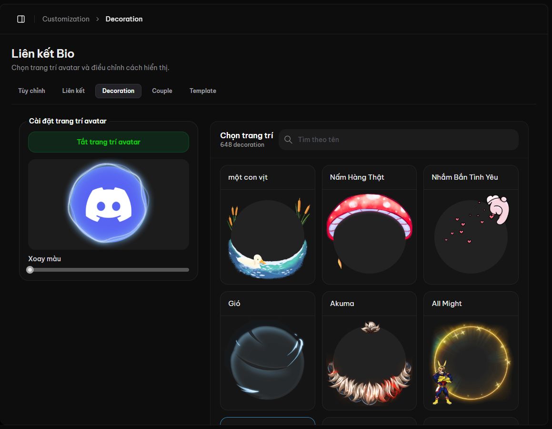Go to Customization in the breadcrumb
The image size is (552, 429).
(66, 19)
